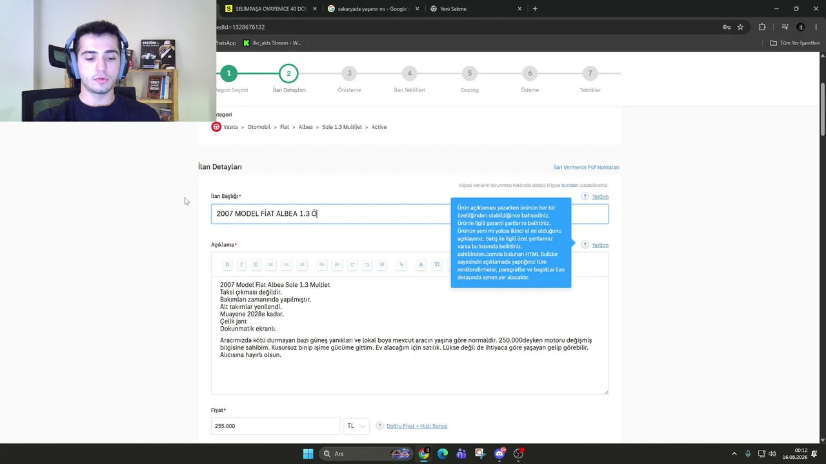The height and width of the screenshot is (464, 826).
Task: Open the Chrome three-dot menu
Action: point(816,27)
